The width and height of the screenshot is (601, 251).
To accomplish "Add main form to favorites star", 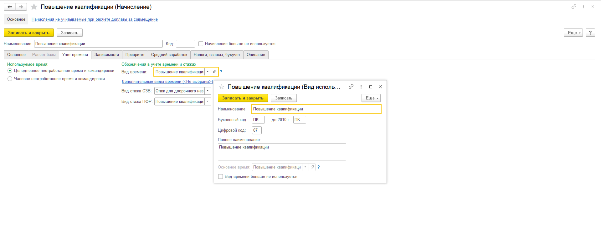I will point(34,7).
